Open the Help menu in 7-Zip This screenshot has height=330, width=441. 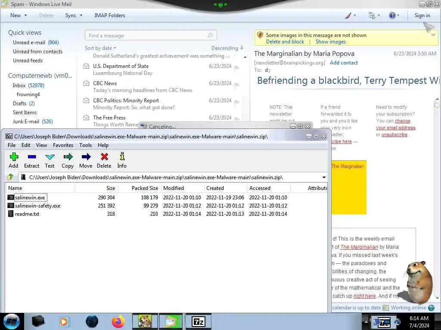click(x=103, y=145)
